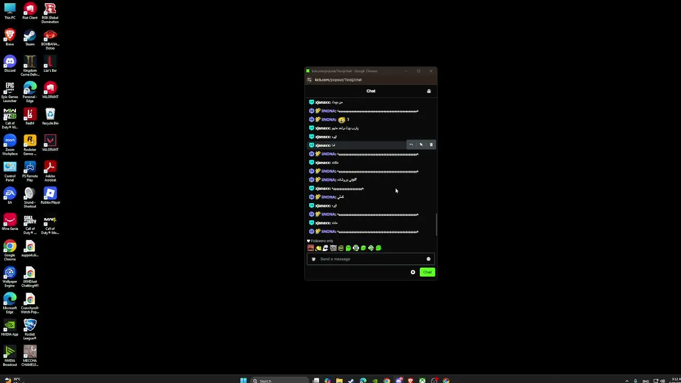The image size is (681, 383).
Task: Open chat gift shop icon in header
Action: pos(429,91)
